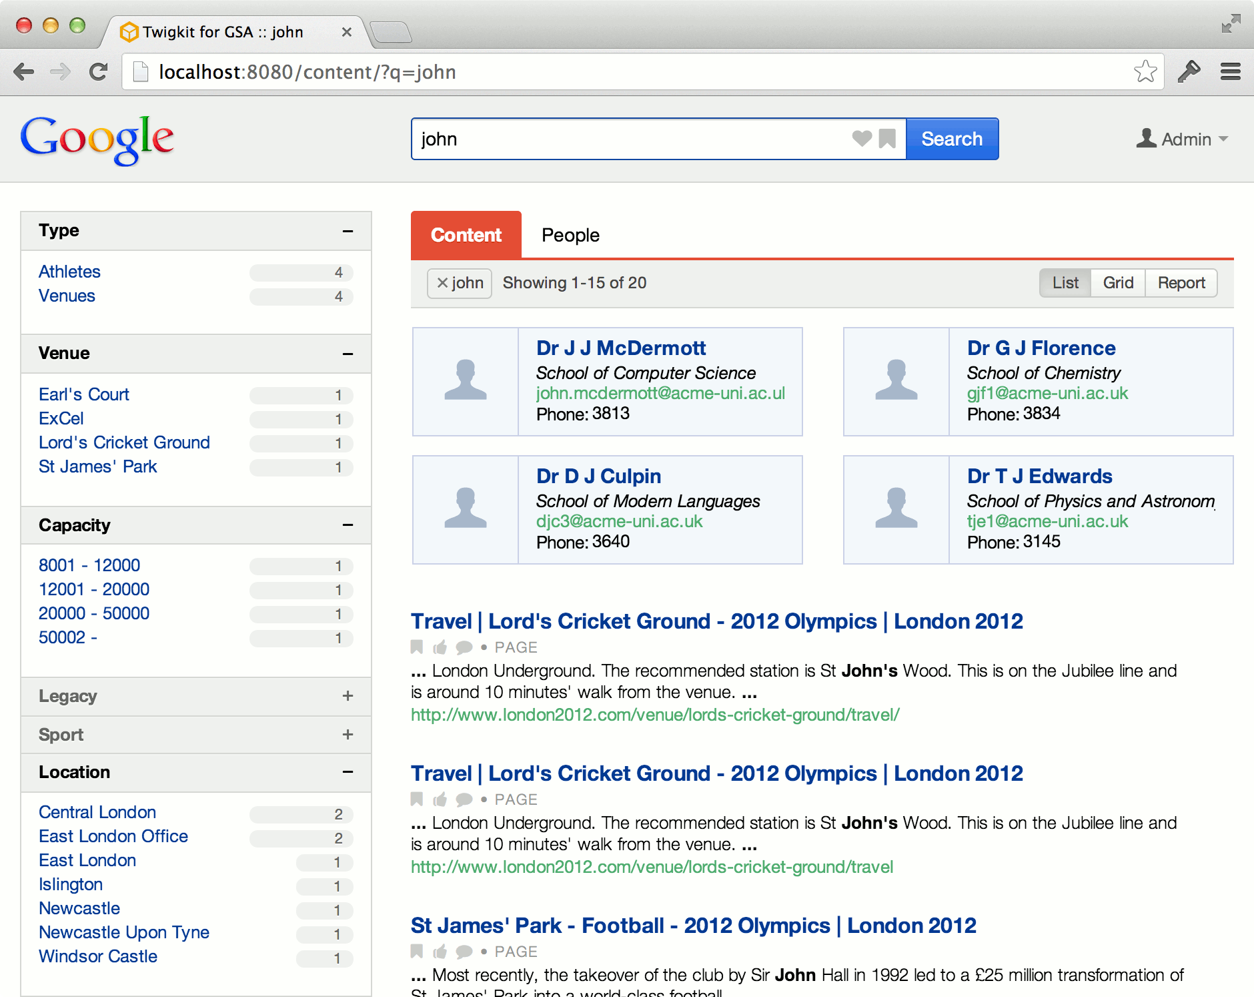Reload the page with the refresh icon

[x=99, y=71]
